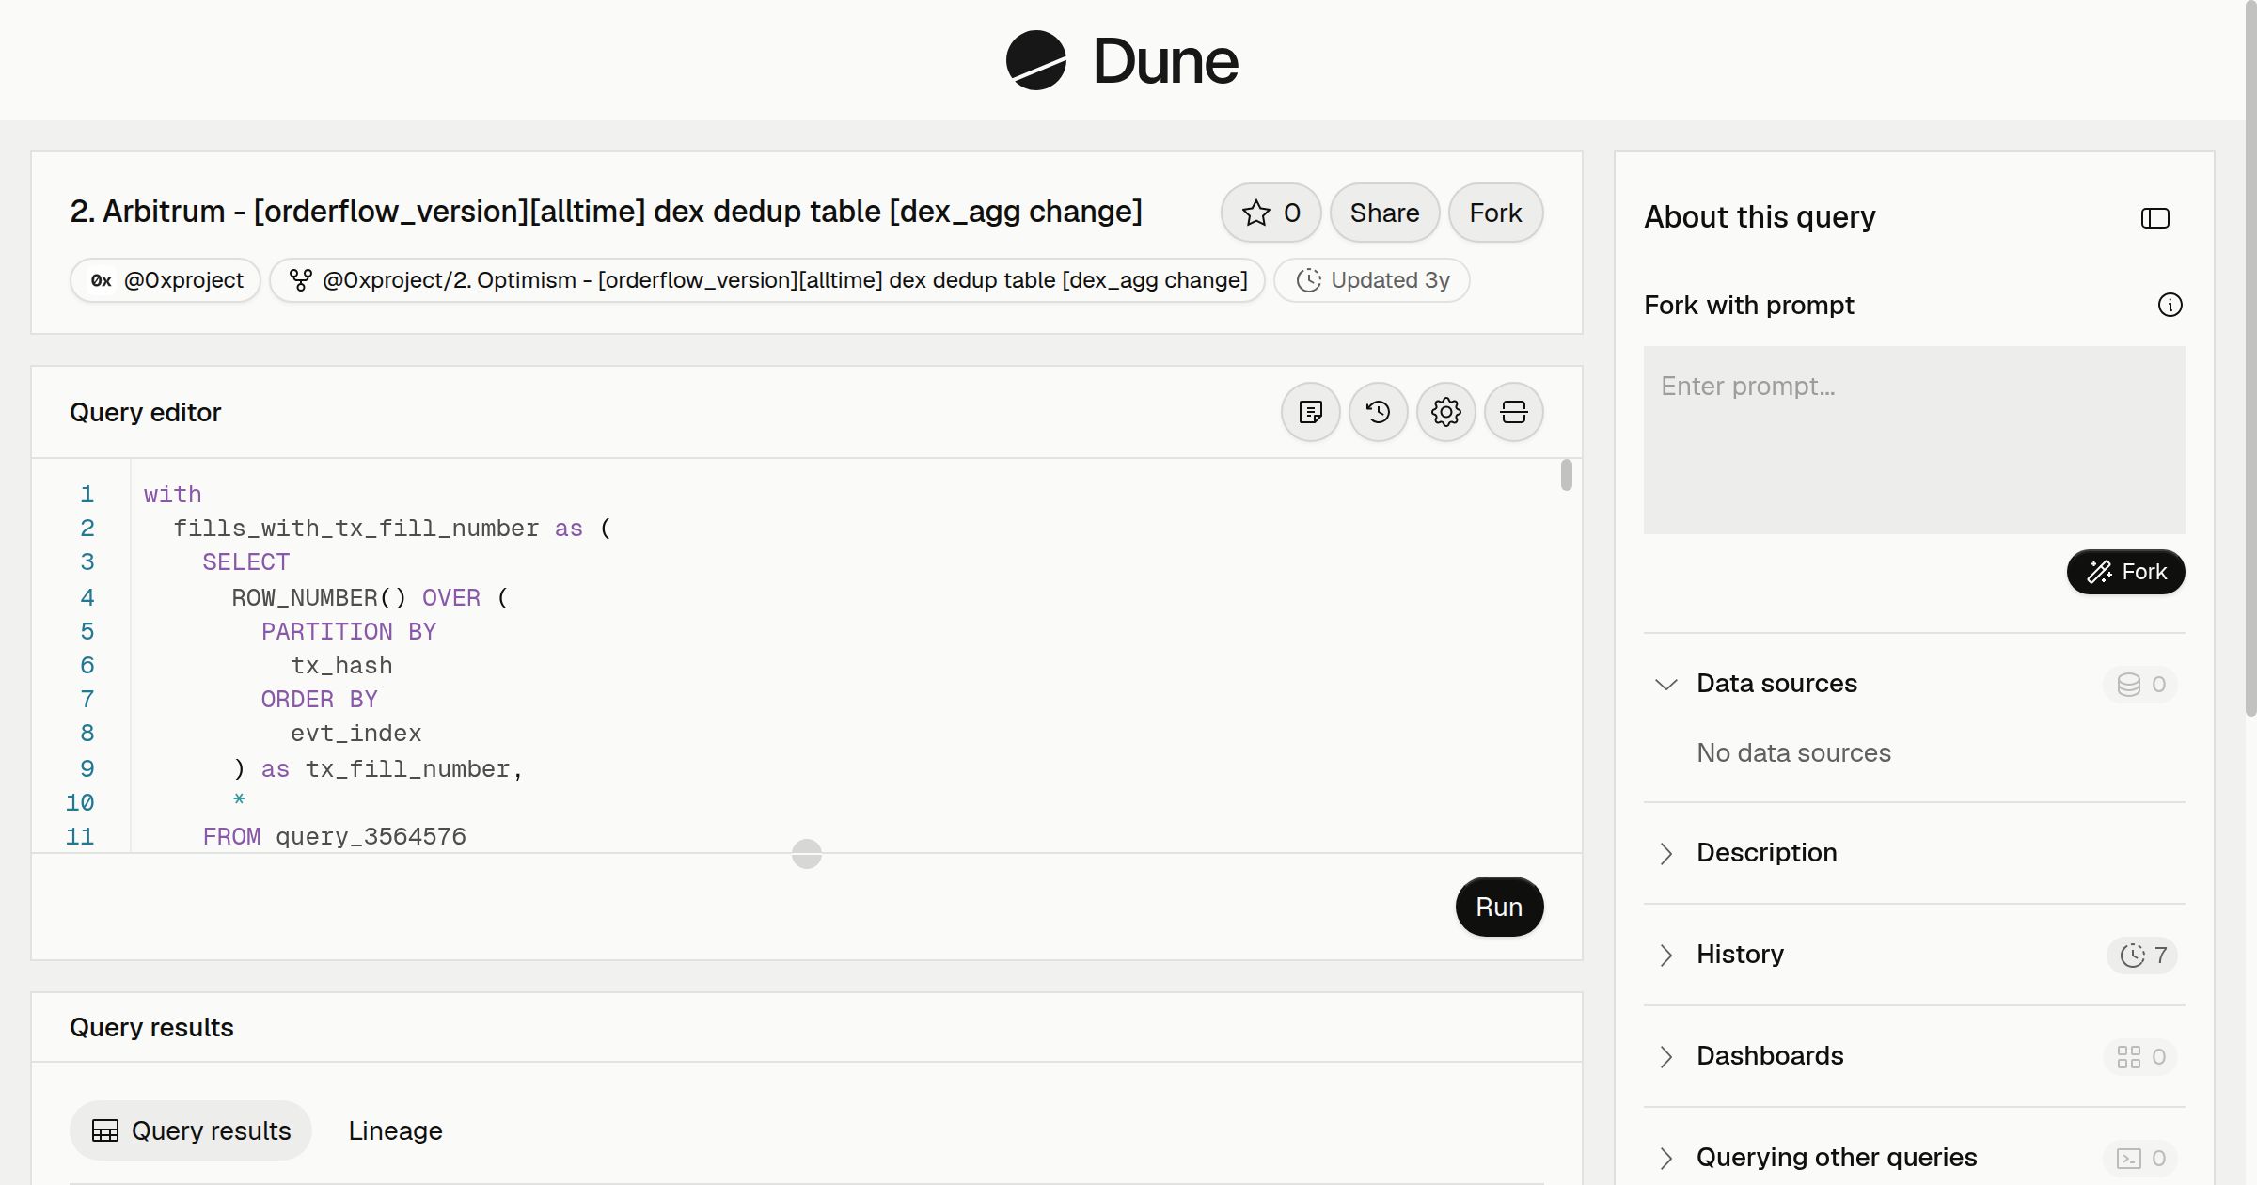Click the black Fork button with wand icon
Viewport: 2257px width, 1185px height.
click(x=2125, y=572)
